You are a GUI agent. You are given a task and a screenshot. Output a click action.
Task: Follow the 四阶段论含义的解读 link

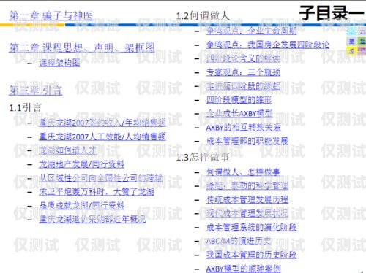[x=243, y=58]
